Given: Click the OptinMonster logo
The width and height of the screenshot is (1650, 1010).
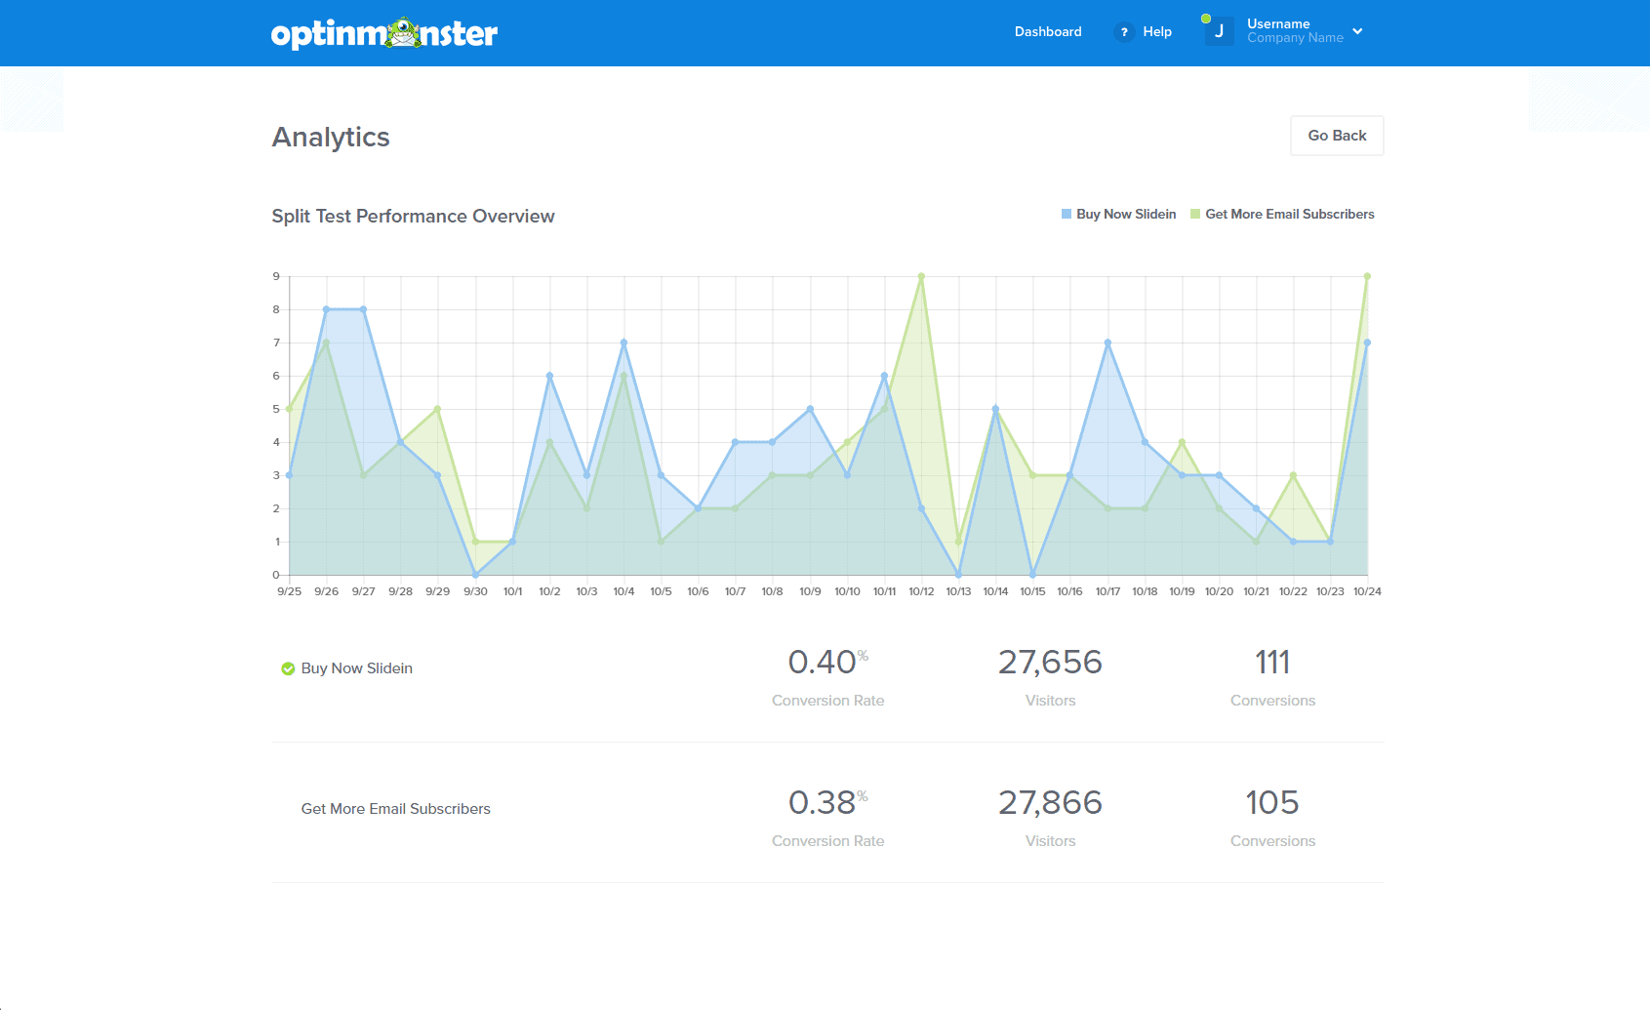Looking at the screenshot, I should pyautogui.click(x=384, y=33).
